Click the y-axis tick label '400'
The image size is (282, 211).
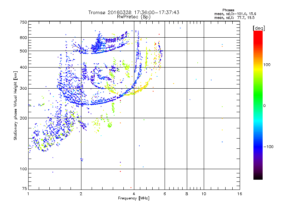click(x=24, y=67)
